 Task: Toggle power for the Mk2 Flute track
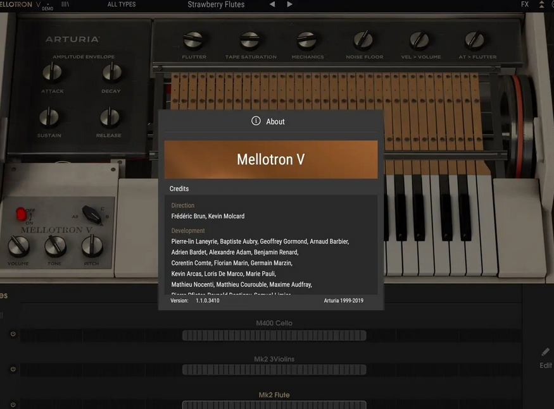13,405
